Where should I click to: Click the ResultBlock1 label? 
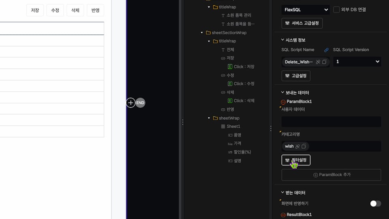tap(299, 215)
